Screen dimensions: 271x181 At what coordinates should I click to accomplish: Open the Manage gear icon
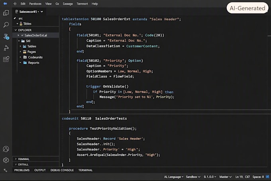coord(6,160)
